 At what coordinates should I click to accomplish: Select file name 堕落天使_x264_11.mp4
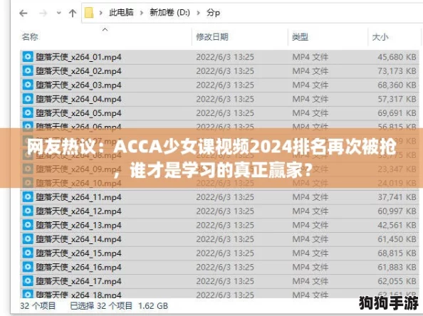point(78,197)
